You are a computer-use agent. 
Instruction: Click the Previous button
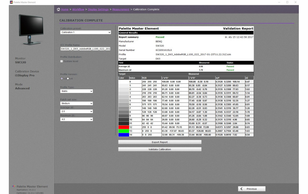point(252,189)
